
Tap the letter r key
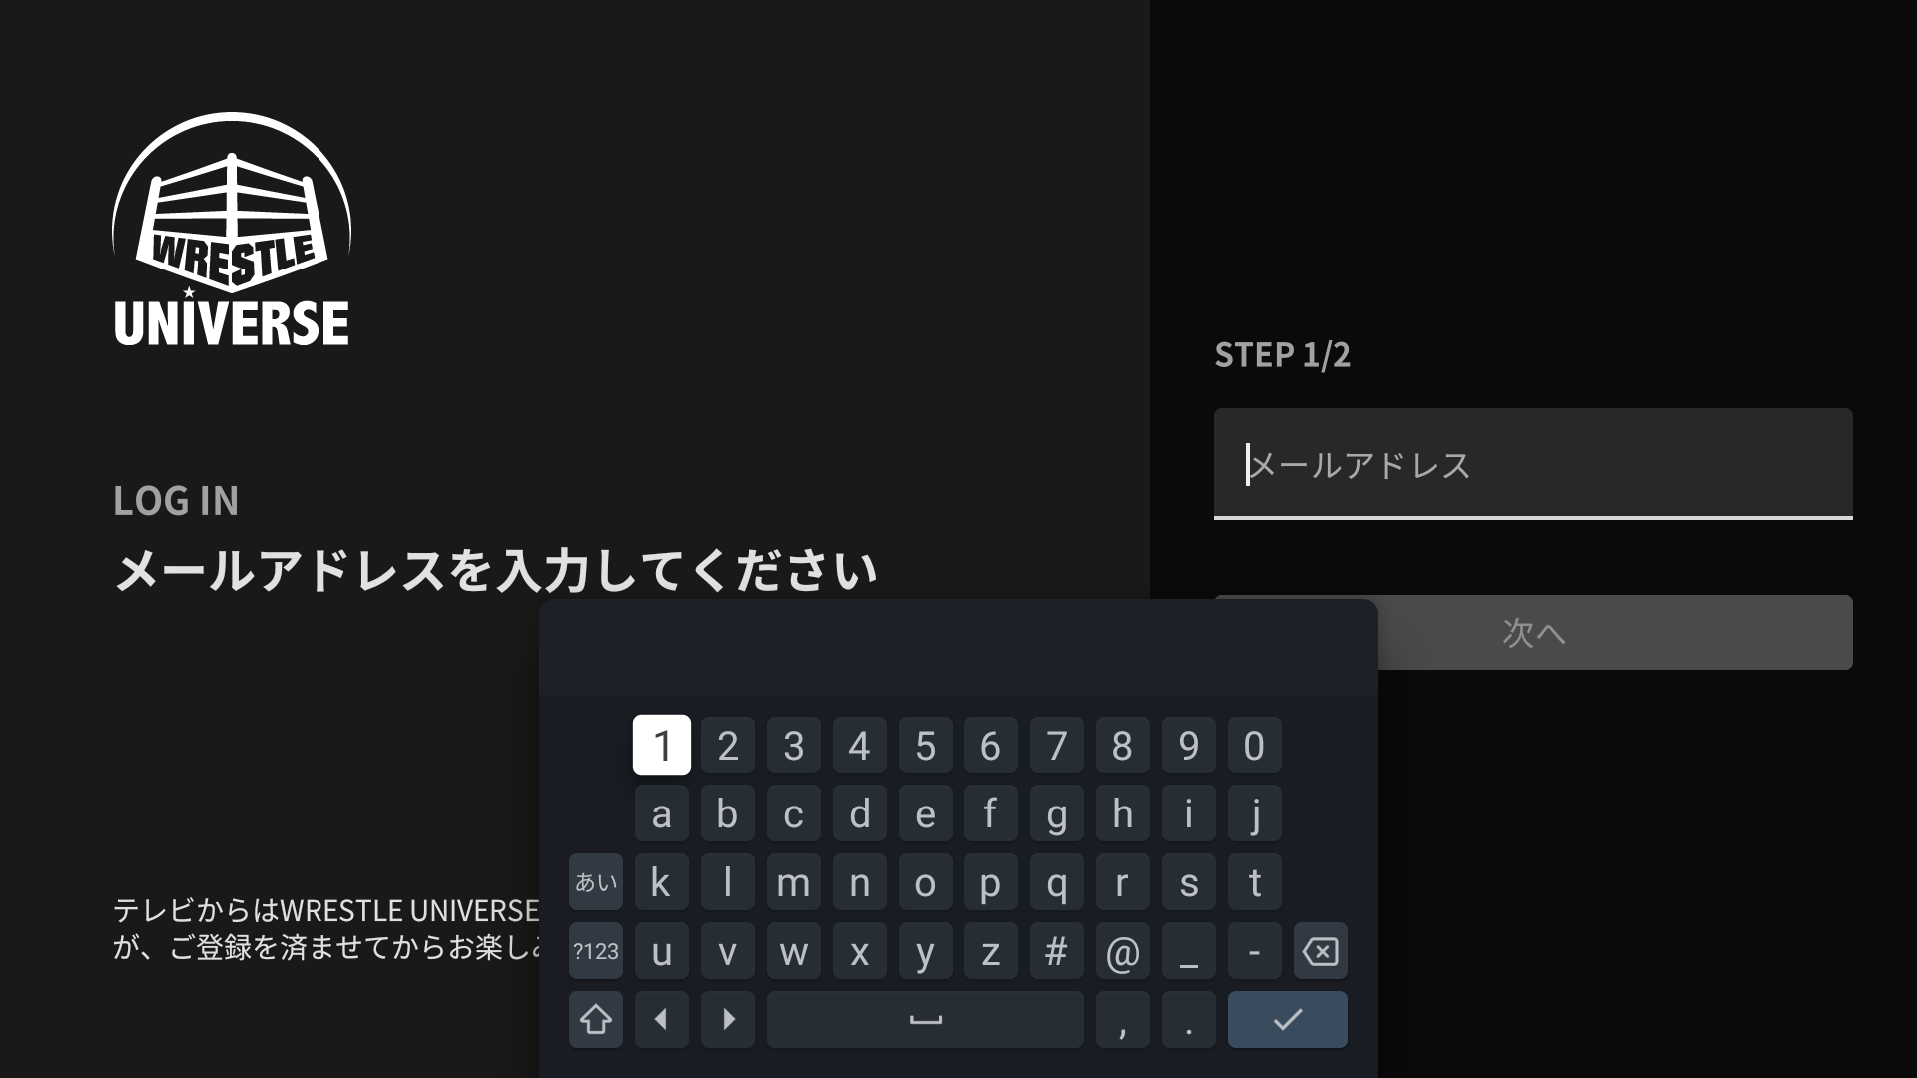(1122, 882)
